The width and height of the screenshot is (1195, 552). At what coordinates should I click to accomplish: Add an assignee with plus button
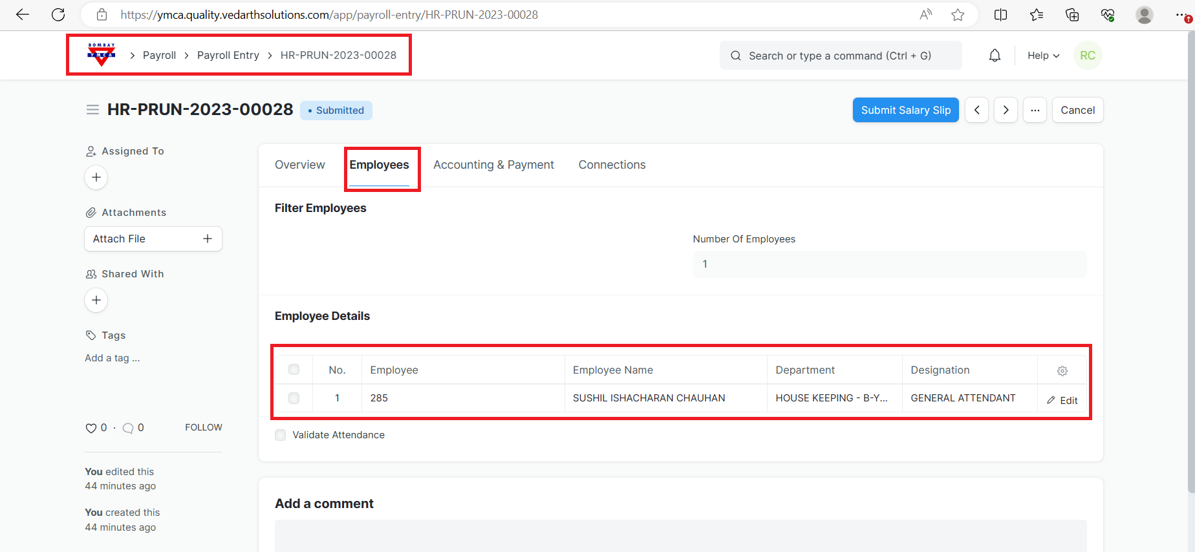point(96,177)
